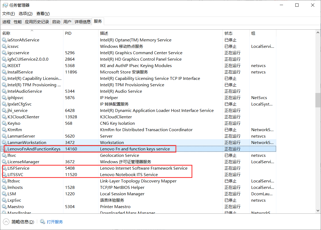Screen dimensions: 321x230
Task: Click PID 13928 cell
Action: 71,117
